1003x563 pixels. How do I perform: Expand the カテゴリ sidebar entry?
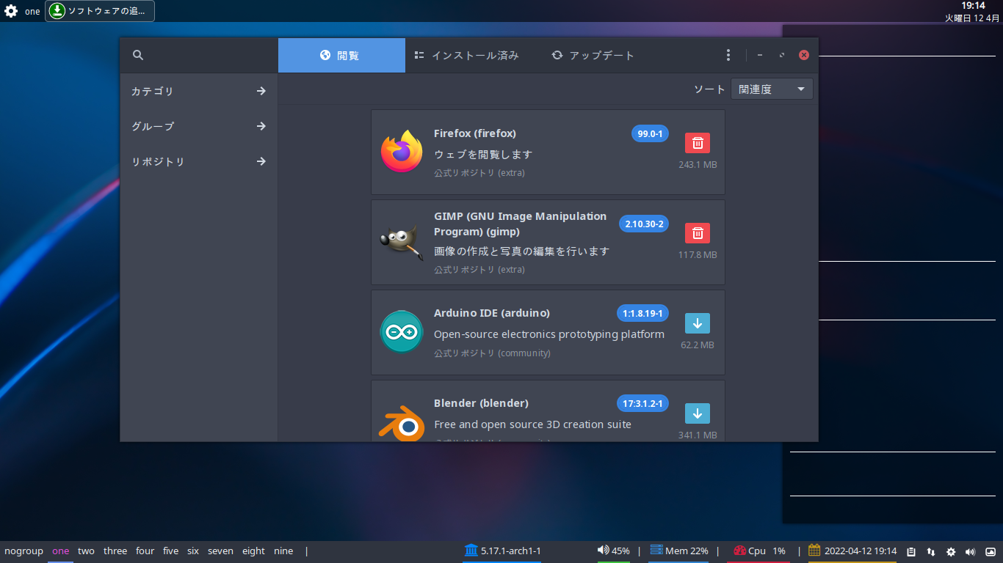[x=199, y=91]
